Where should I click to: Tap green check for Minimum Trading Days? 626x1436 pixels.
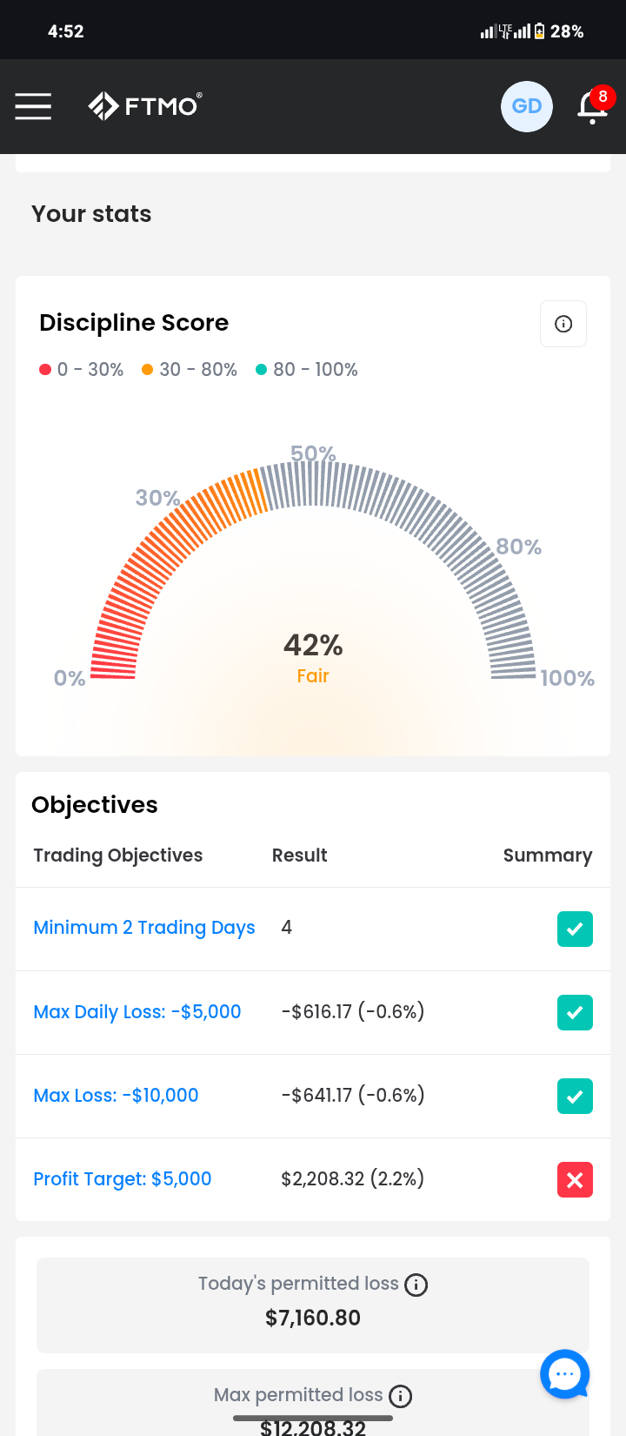575,929
